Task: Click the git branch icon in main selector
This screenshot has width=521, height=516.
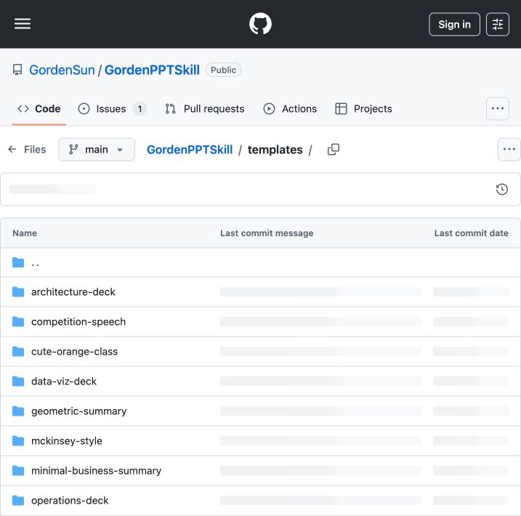Action: click(73, 150)
